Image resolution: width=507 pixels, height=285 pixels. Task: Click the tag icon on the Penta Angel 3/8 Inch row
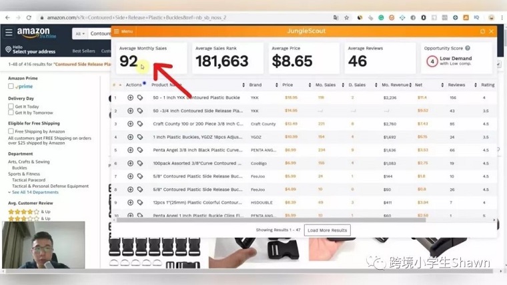[x=140, y=150]
